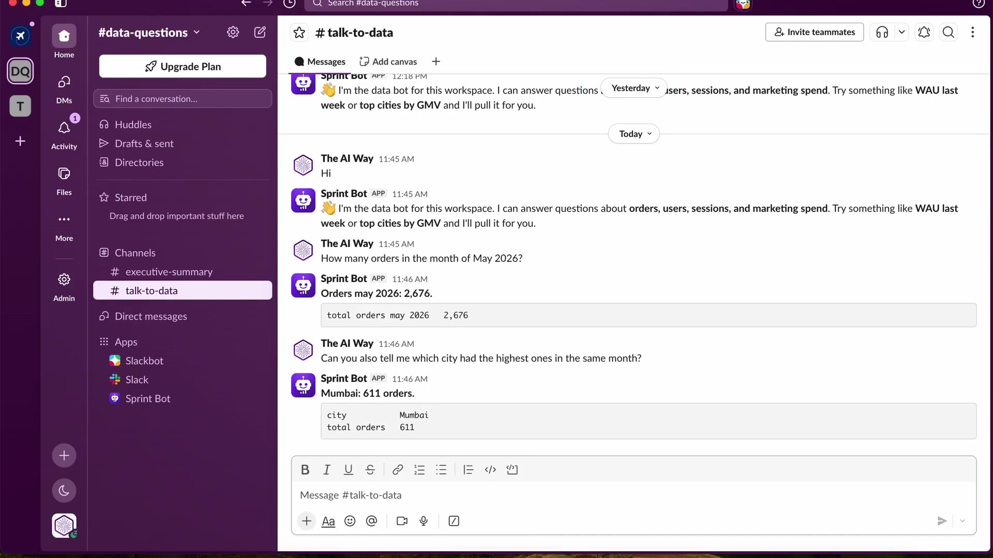This screenshot has height=558, width=993.
Task: Click the Find a conversation field
Action: [x=183, y=99]
